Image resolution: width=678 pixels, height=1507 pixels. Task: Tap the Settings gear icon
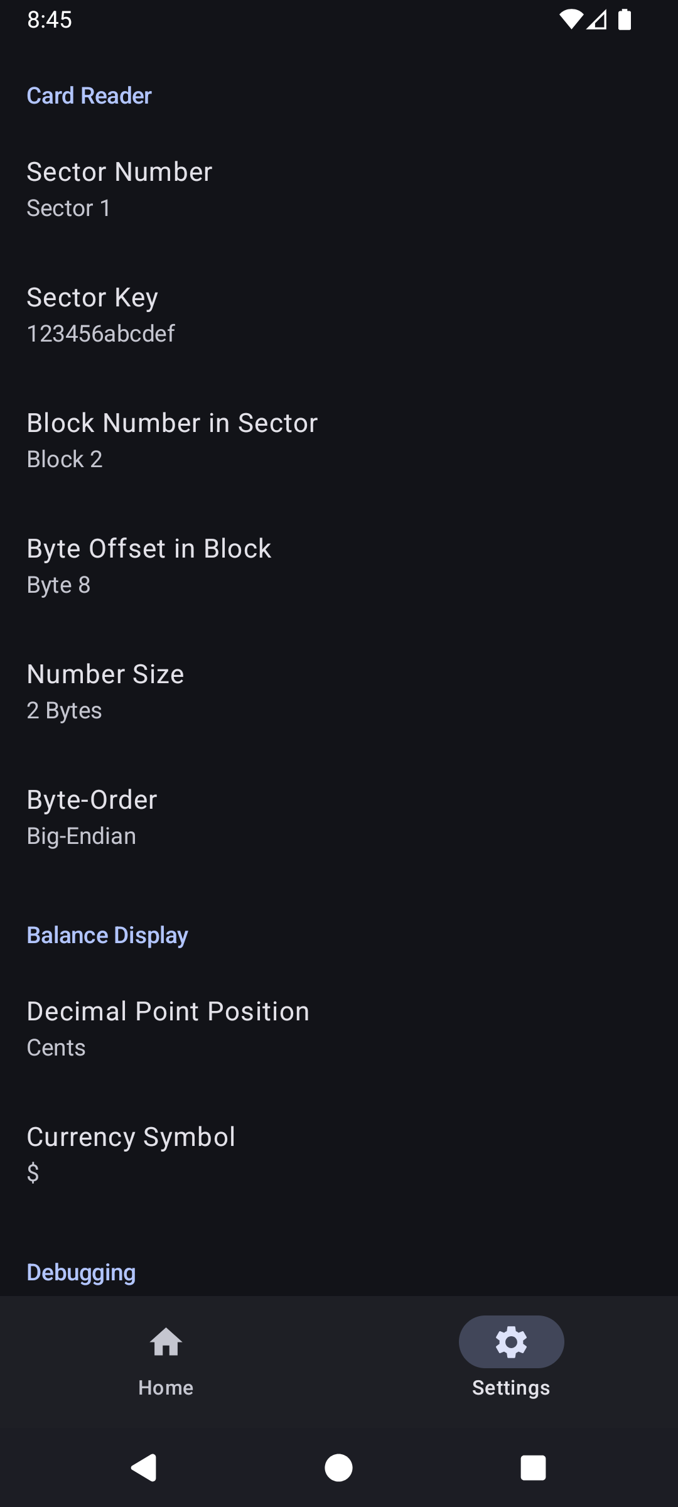[x=511, y=1342]
